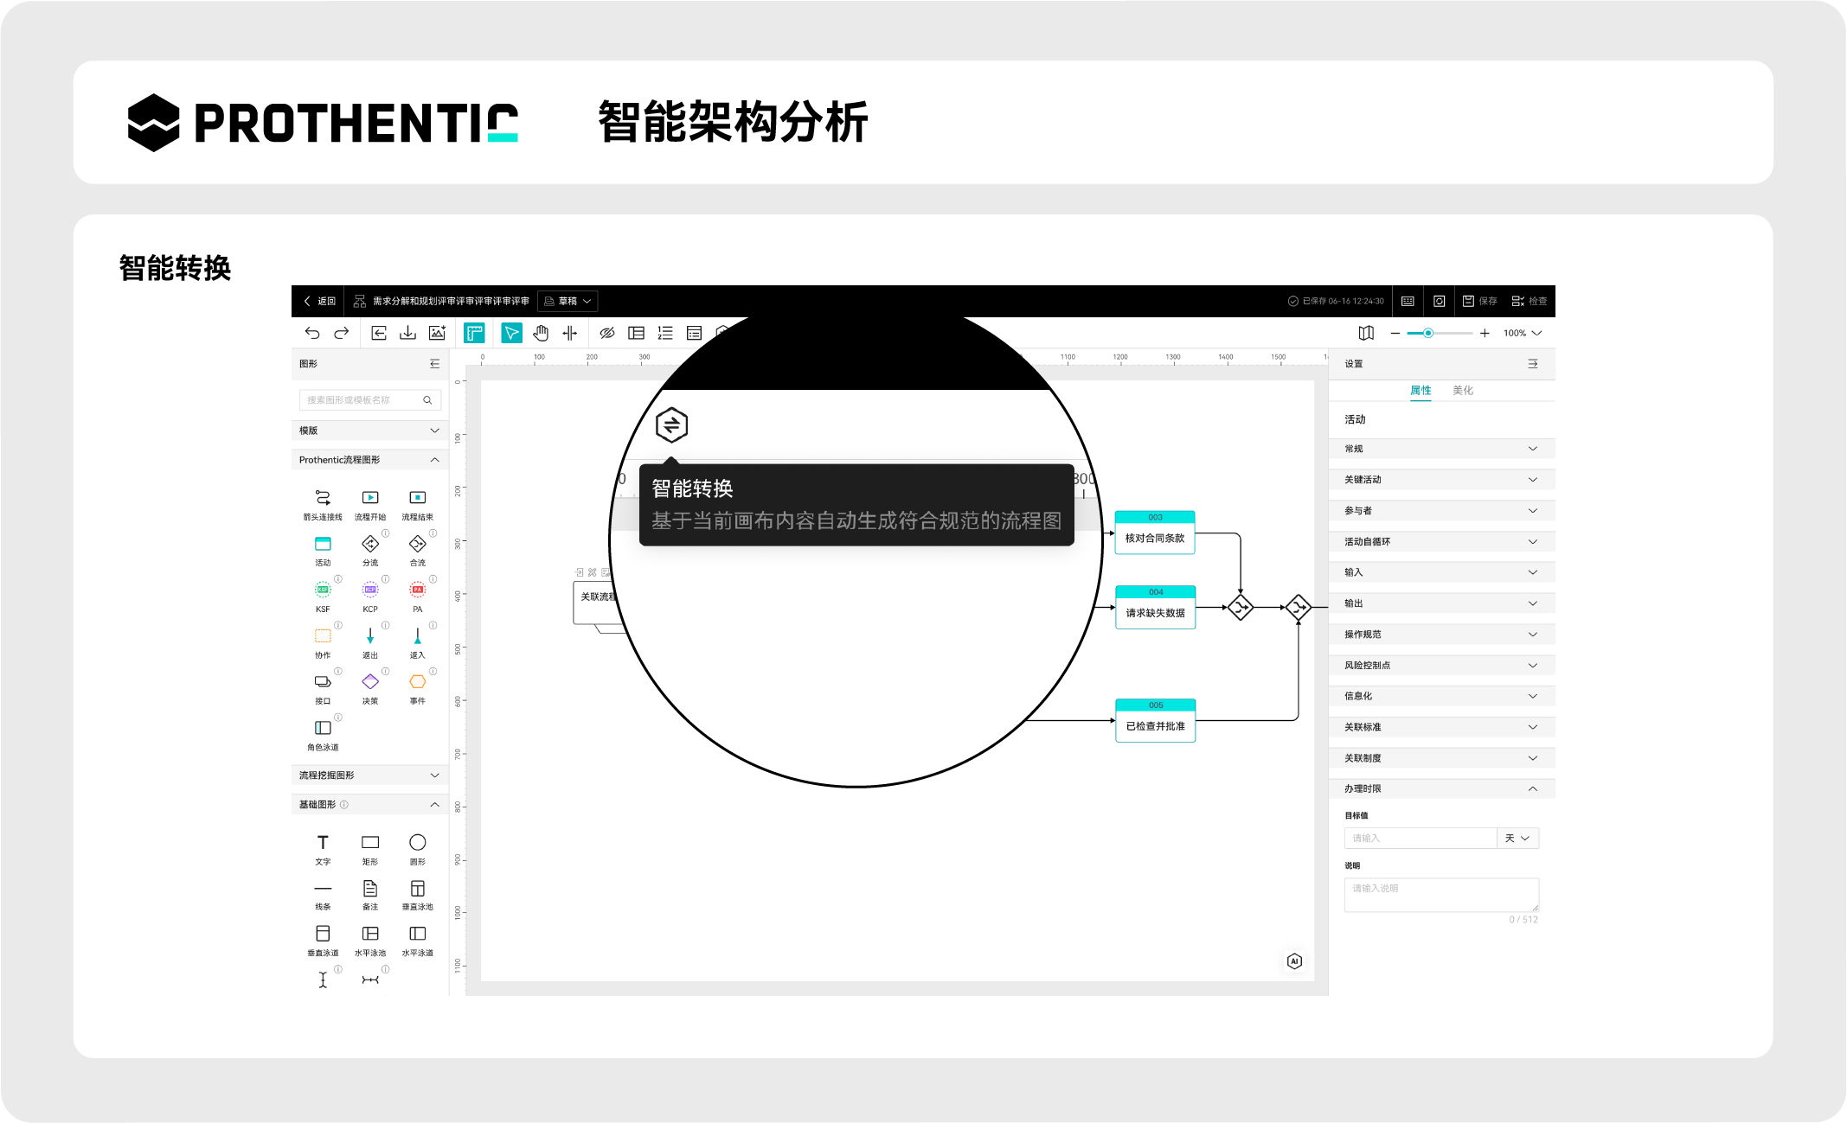This screenshot has width=1847, height=1123.
Task: Open the map view icon near zoom
Action: click(1366, 333)
